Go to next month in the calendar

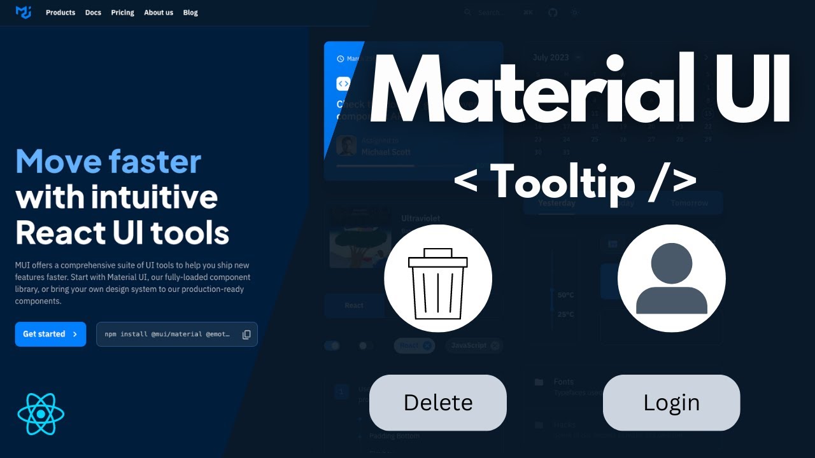click(x=706, y=57)
